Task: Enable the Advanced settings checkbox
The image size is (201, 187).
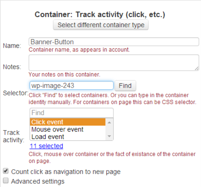Action: coord(6,181)
